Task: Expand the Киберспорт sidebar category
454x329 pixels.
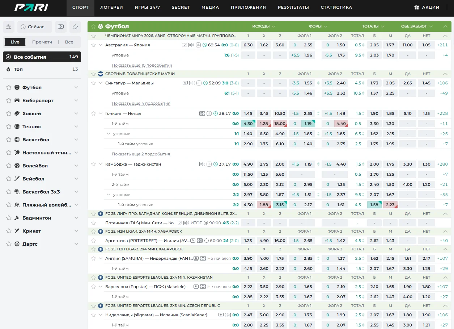Action: pos(76,100)
